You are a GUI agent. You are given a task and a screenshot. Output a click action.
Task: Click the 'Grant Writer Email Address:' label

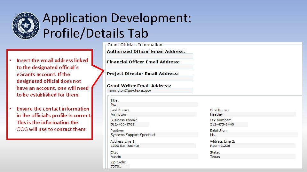[139, 86]
